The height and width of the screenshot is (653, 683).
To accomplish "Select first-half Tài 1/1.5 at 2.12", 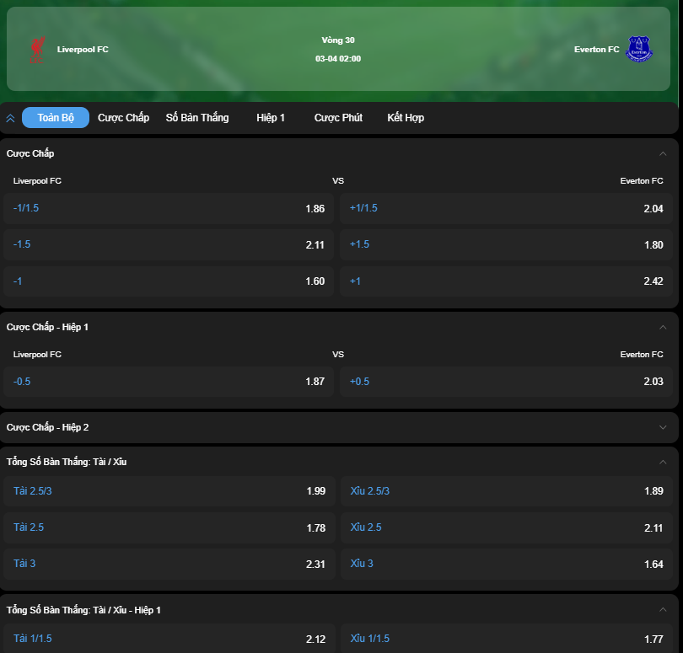I will 169,638.
